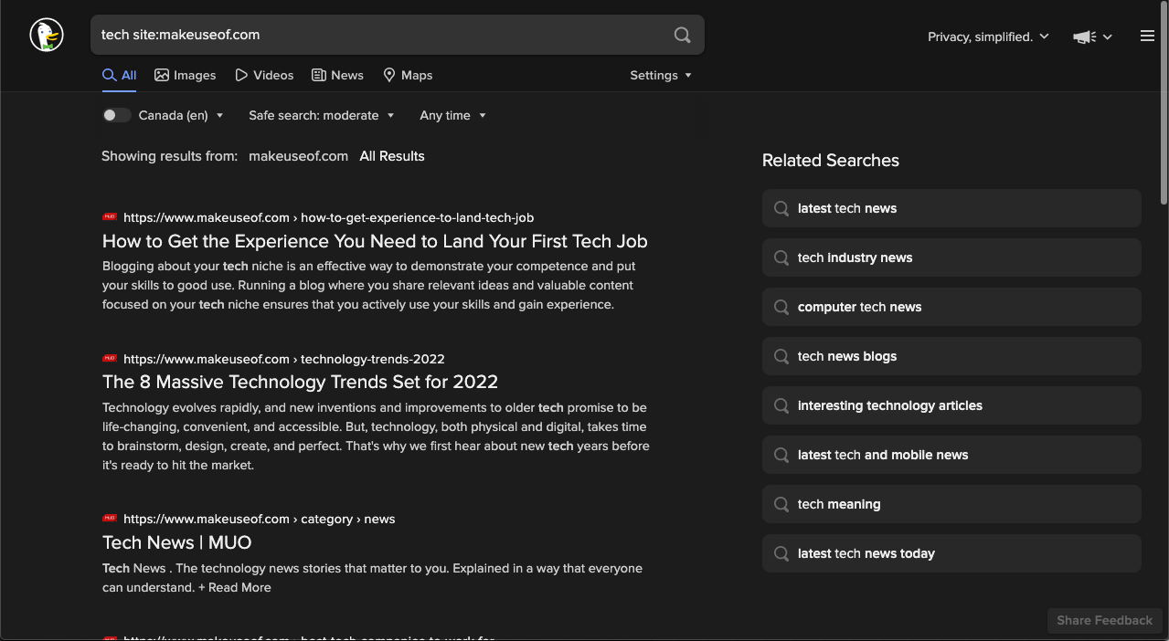Switch to the Images tab
This screenshot has width=1169, height=641.
(185, 75)
